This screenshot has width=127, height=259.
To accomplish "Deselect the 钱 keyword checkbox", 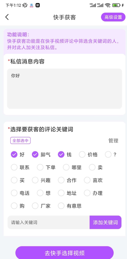I will [61, 155].
